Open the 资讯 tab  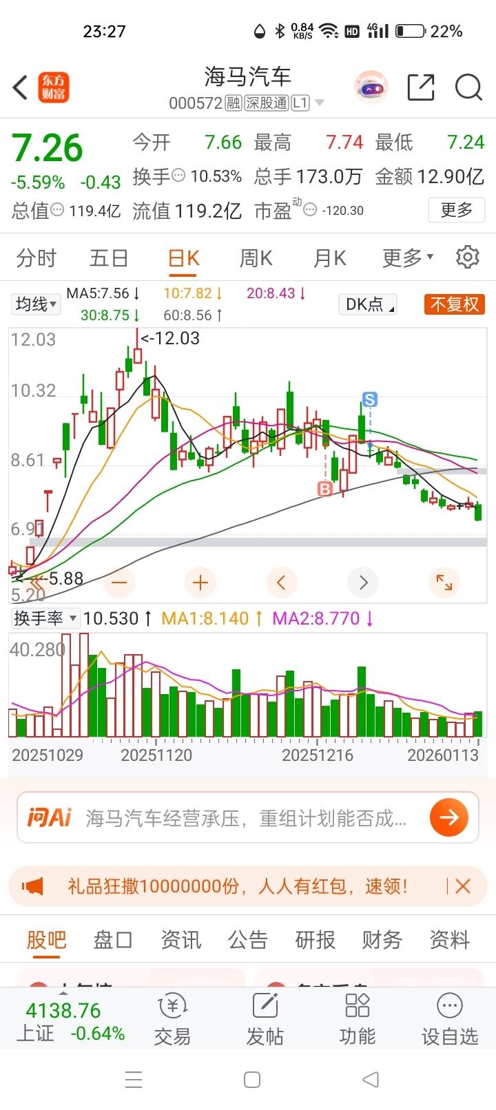[x=180, y=939]
